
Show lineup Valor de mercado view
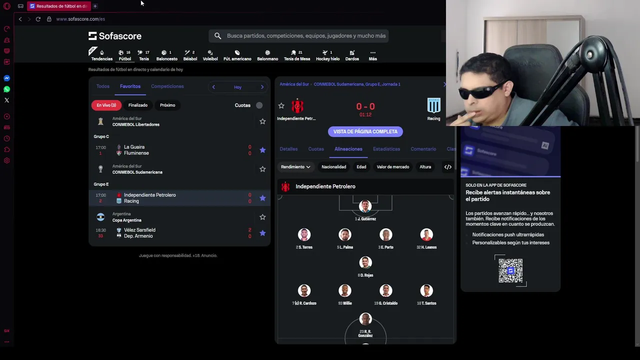(x=392, y=167)
